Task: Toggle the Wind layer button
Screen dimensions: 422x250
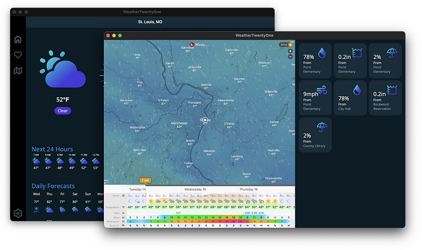Action: (x=286, y=45)
